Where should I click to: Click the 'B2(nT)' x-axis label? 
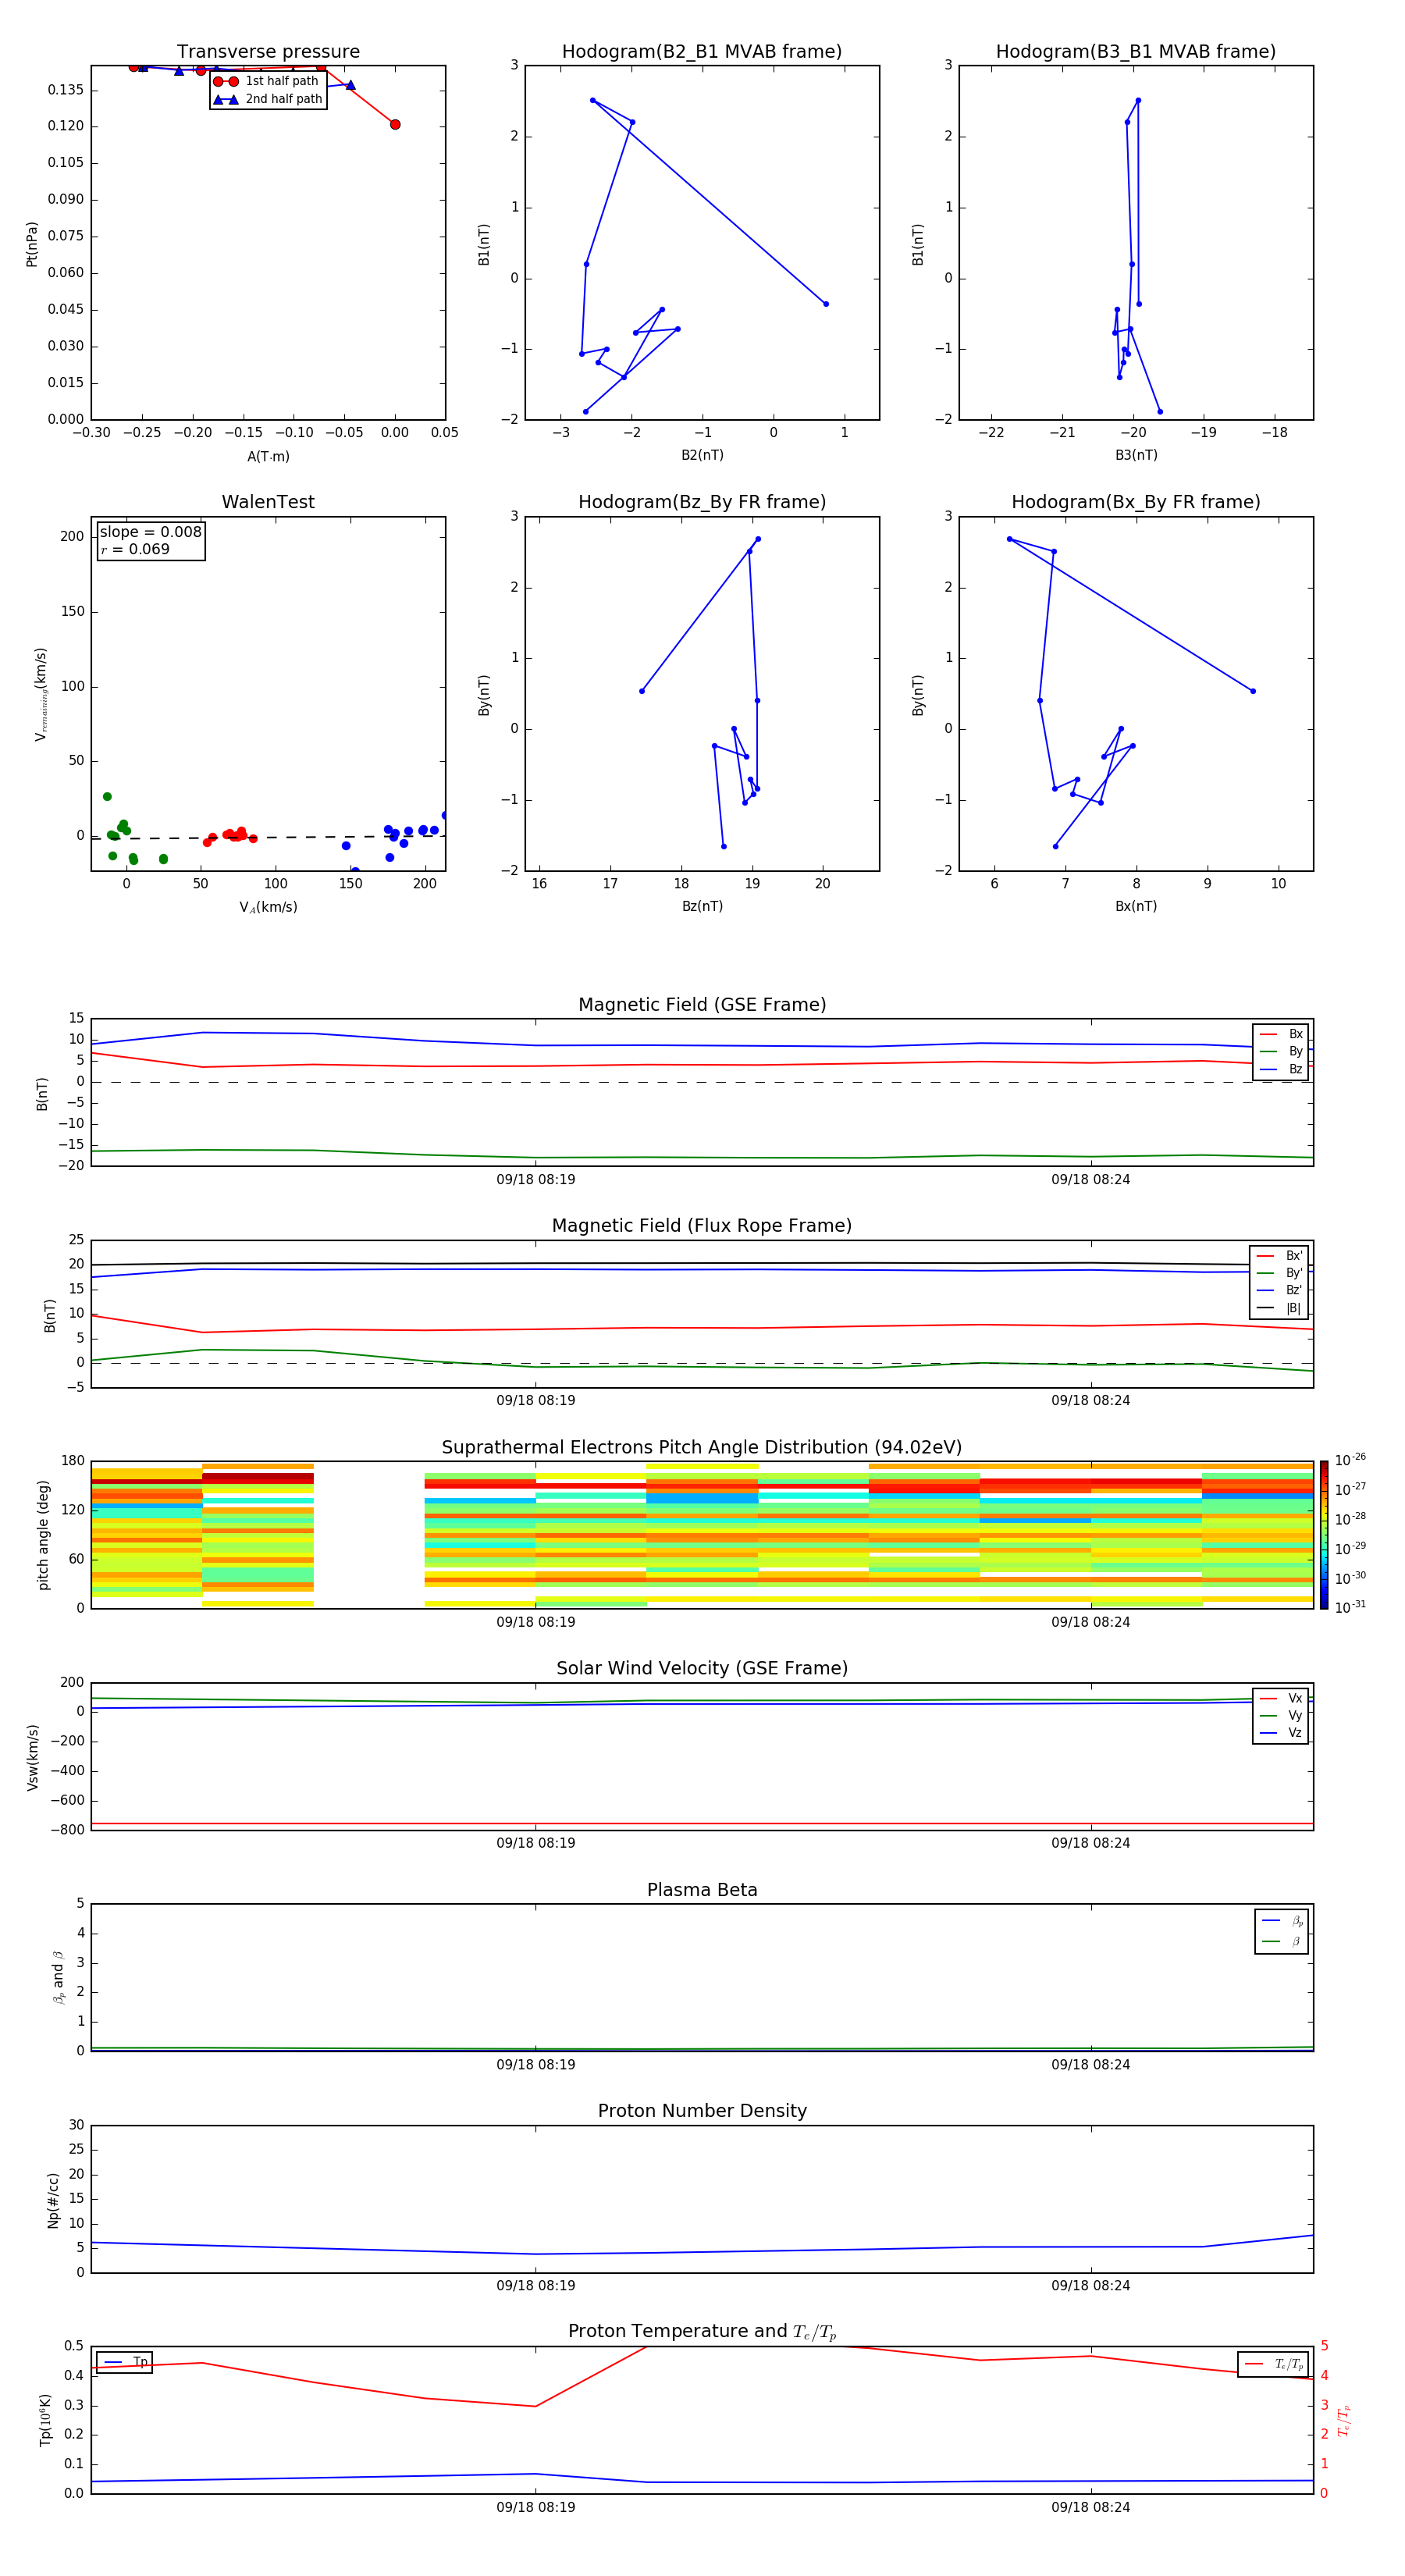pyautogui.click(x=702, y=455)
